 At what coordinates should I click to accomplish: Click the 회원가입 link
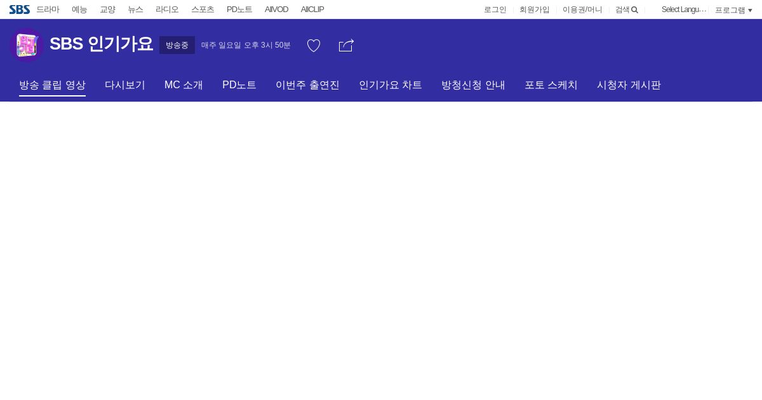[535, 10]
